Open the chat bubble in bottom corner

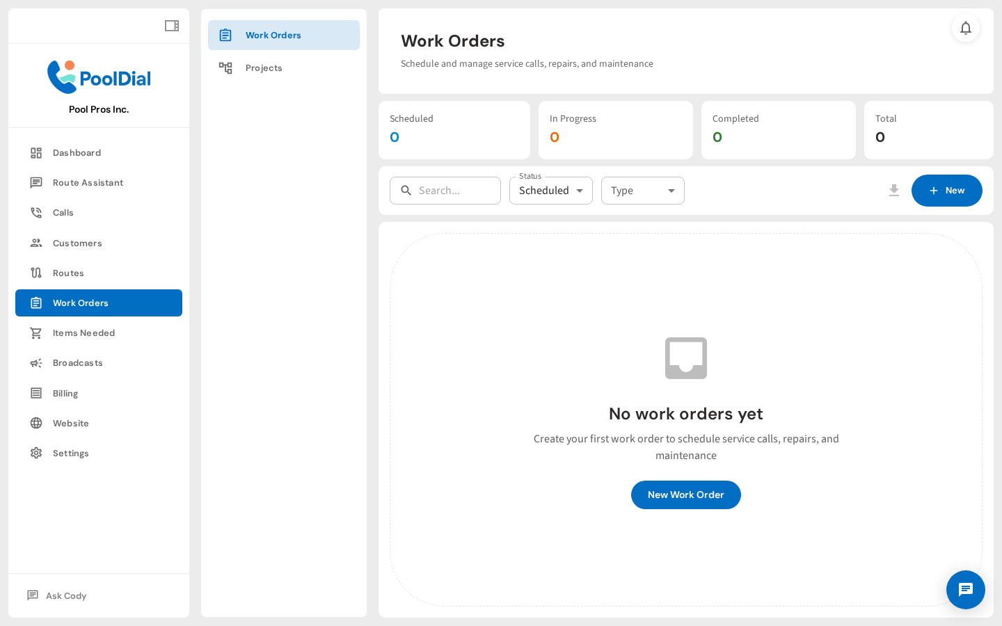[x=966, y=590]
